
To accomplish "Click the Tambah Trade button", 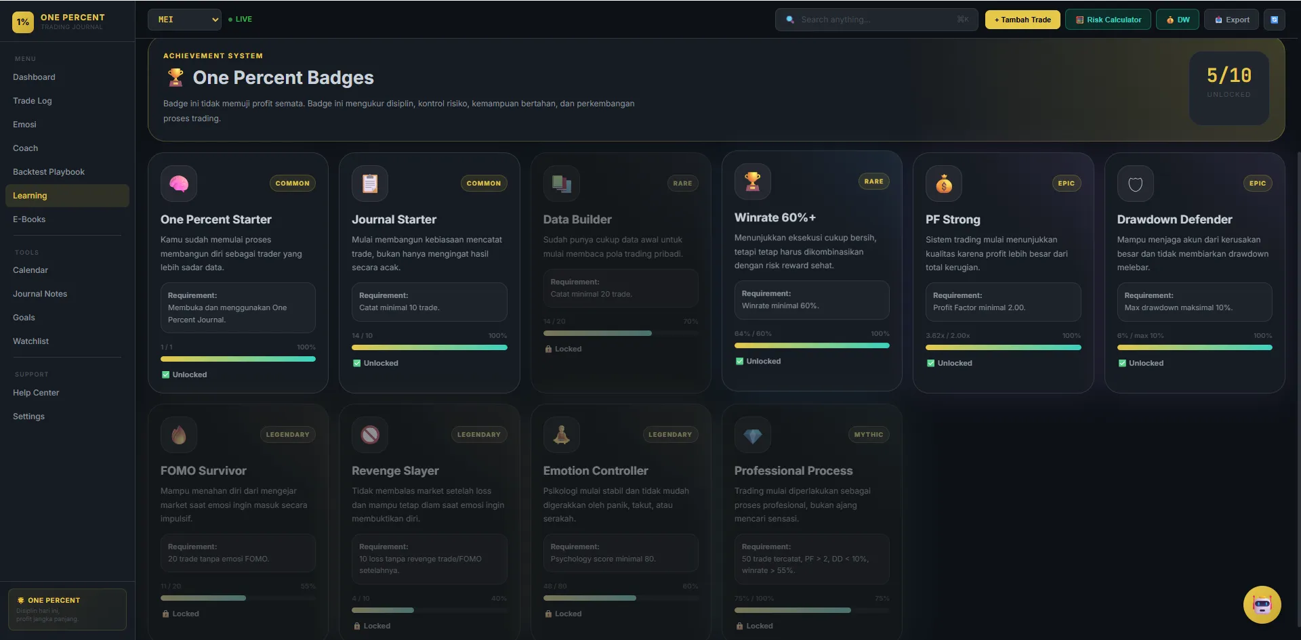I will (1023, 20).
